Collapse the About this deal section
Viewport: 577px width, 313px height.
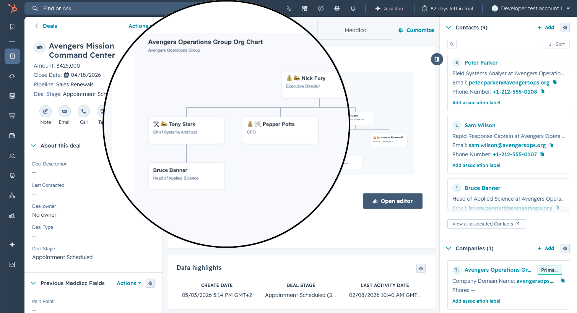[33, 146]
